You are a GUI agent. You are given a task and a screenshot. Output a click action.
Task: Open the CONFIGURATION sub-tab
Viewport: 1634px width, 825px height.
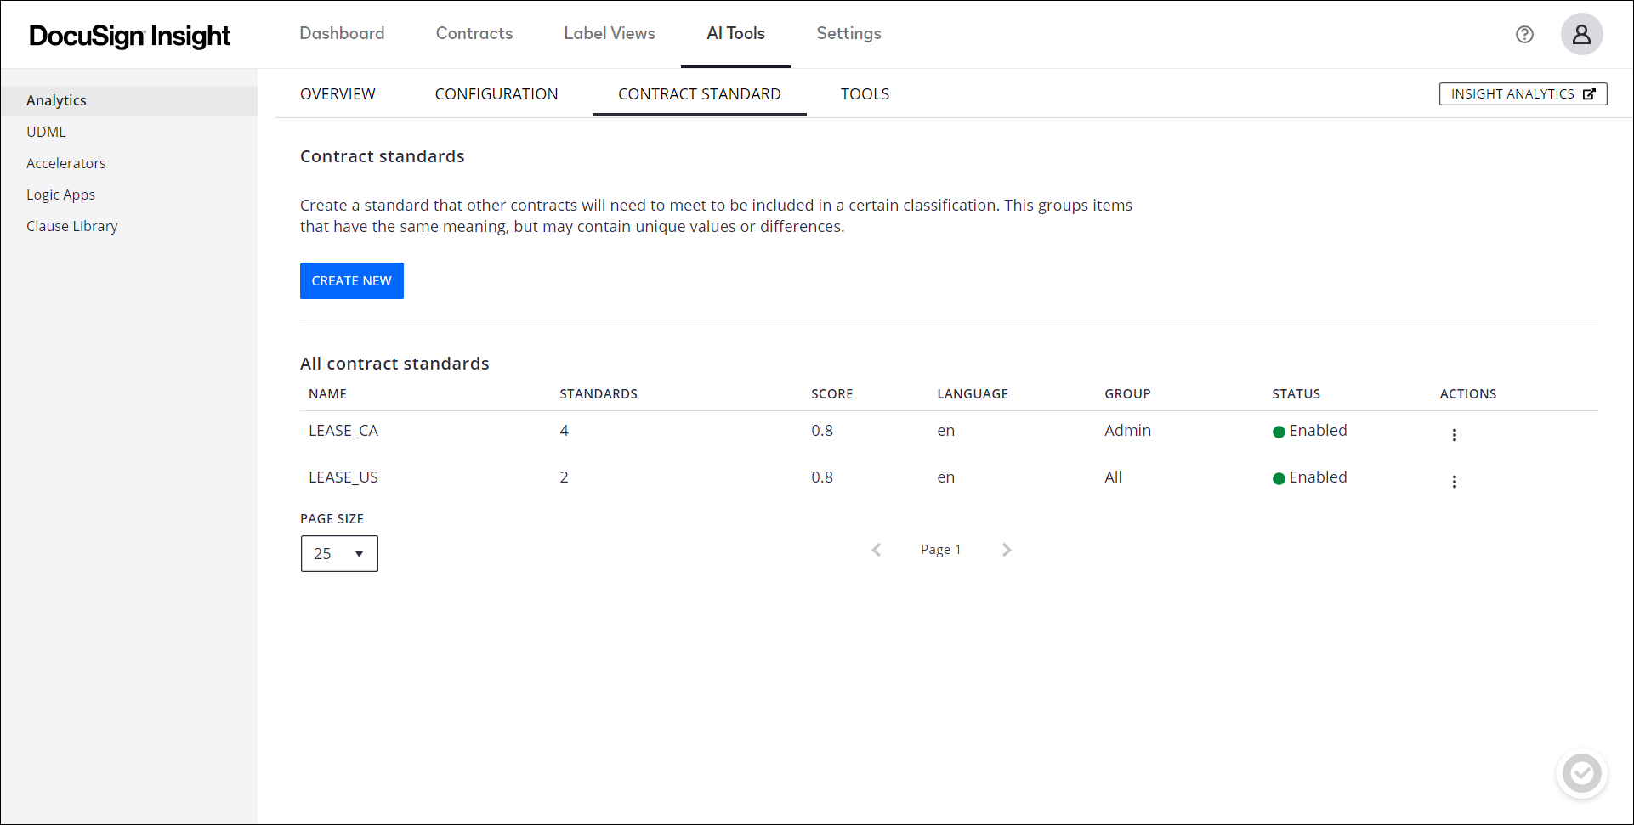tap(496, 94)
